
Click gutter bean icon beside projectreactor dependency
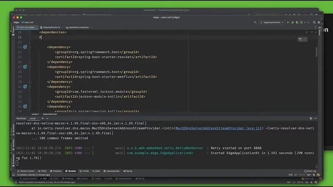click(25, 106)
